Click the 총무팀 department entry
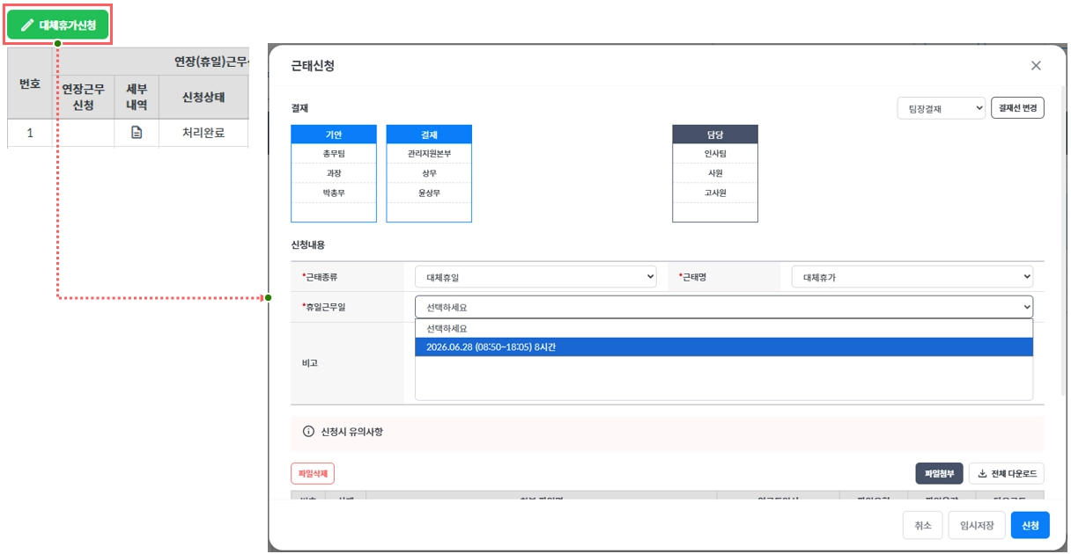 point(334,154)
